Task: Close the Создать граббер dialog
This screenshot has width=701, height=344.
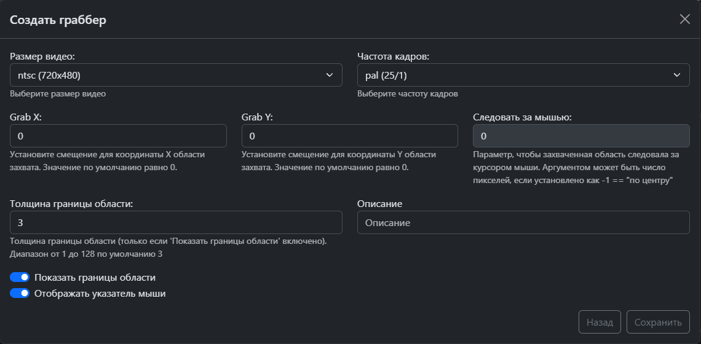Action: pos(685,19)
